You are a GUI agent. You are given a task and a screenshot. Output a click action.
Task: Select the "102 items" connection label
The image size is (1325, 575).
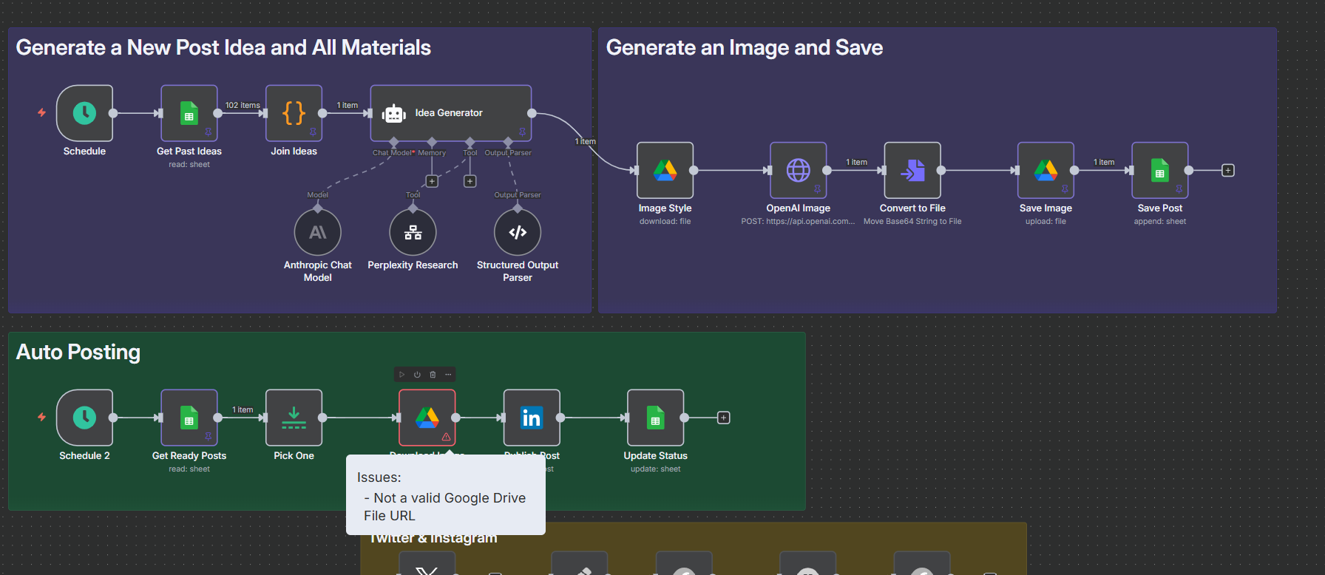pyautogui.click(x=243, y=105)
